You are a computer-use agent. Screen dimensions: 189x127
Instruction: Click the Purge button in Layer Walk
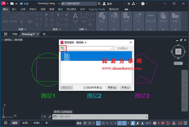(66, 88)
